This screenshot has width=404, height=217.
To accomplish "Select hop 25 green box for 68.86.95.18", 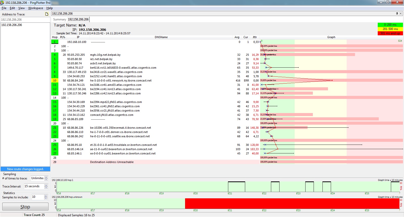I will click(x=55, y=145).
